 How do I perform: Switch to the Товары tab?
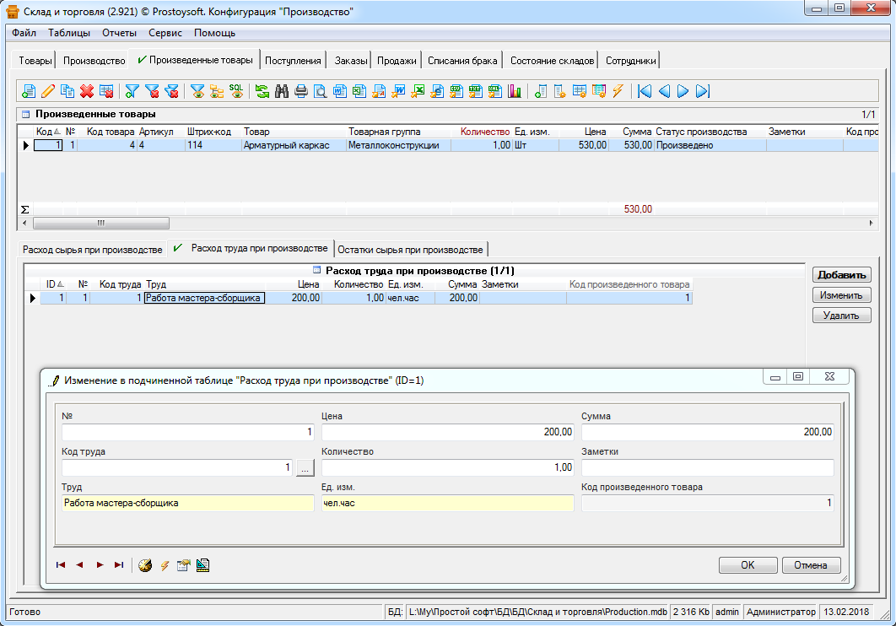coord(35,61)
